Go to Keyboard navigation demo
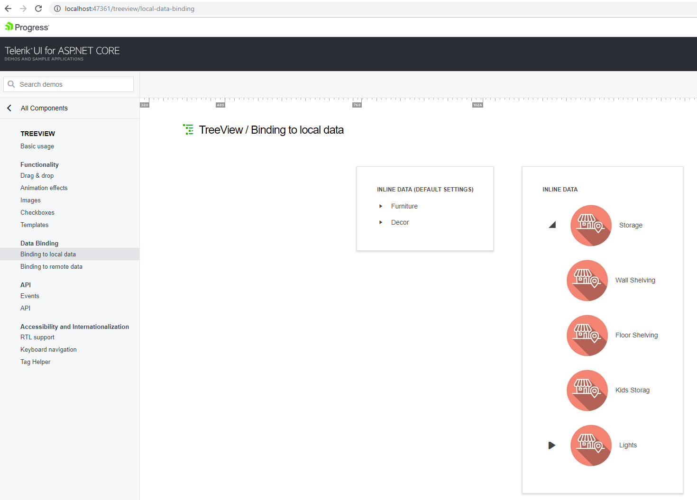This screenshot has width=697, height=500. [x=48, y=350]
